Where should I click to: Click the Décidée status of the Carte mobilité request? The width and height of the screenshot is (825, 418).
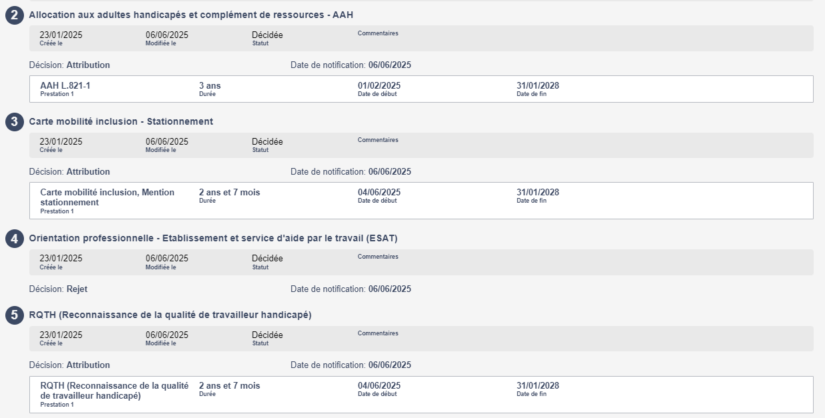267,142
